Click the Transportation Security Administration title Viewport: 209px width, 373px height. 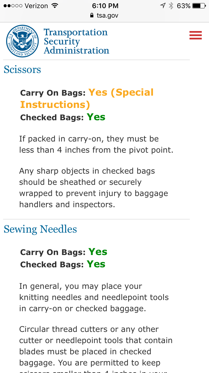click(x=76, y=41)
